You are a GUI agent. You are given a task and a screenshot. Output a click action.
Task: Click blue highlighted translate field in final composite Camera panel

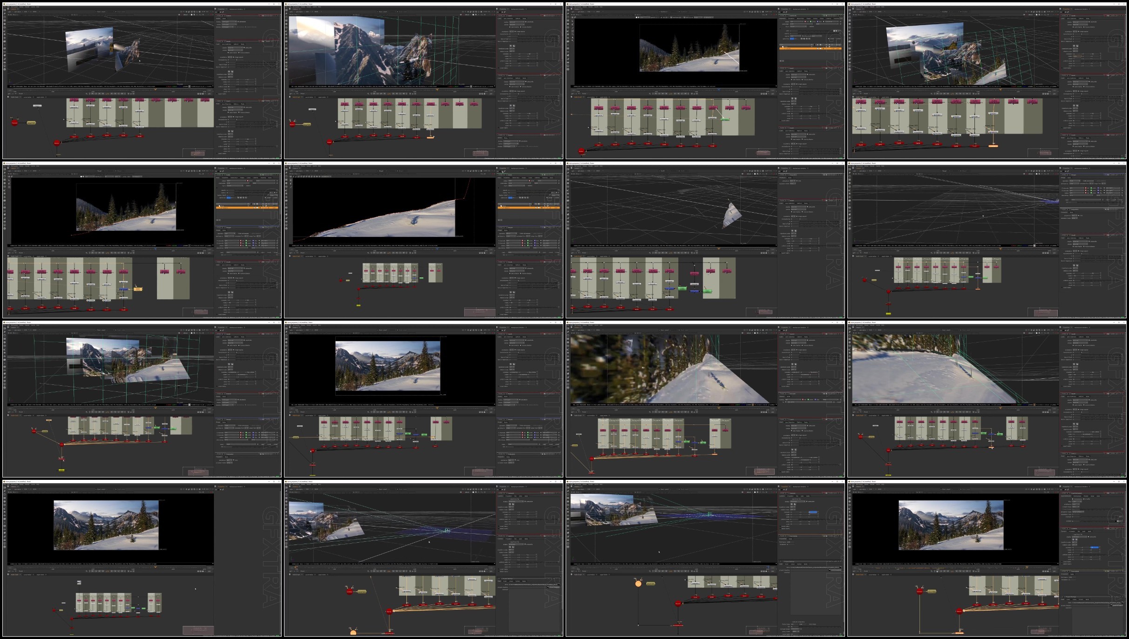pos(1095,547)
